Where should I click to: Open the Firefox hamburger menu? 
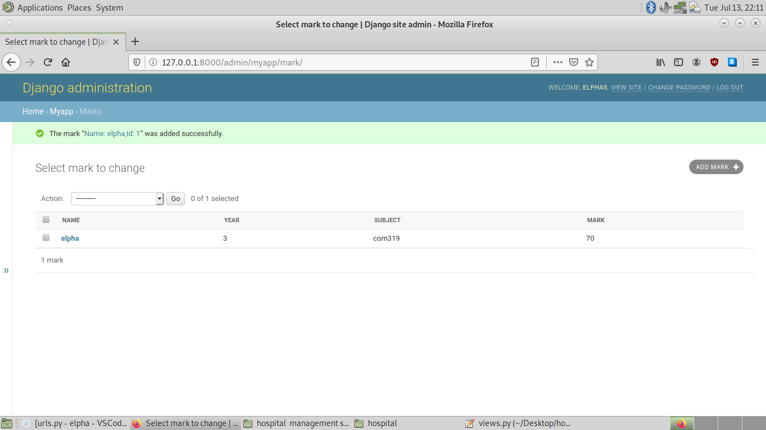click(x=754, y=62)
